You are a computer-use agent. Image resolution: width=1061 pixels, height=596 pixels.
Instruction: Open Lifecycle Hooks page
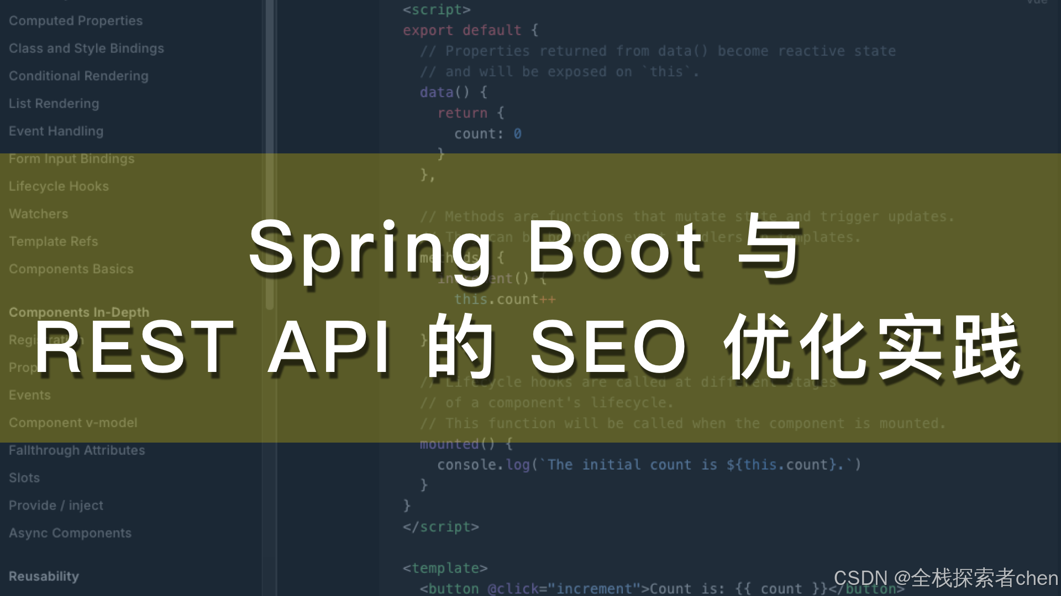(x=59, y=186)
